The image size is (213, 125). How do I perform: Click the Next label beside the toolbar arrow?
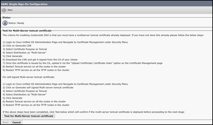pyautogui.click(x=10, y=10)
